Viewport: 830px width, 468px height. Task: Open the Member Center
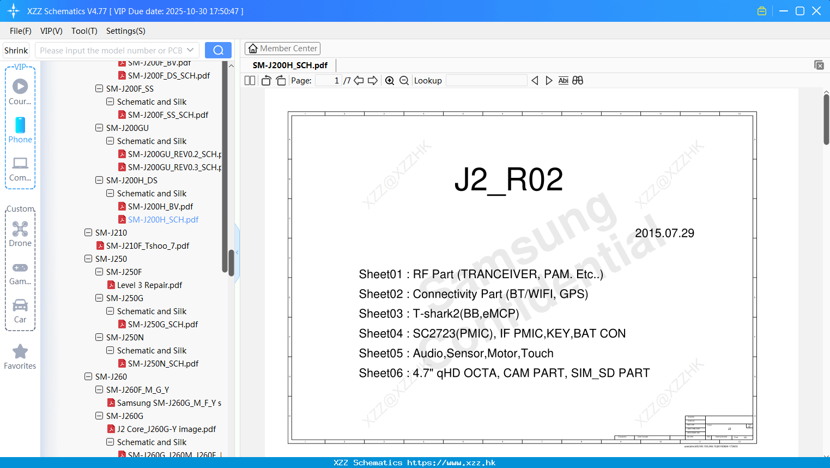tap(282, 49)
